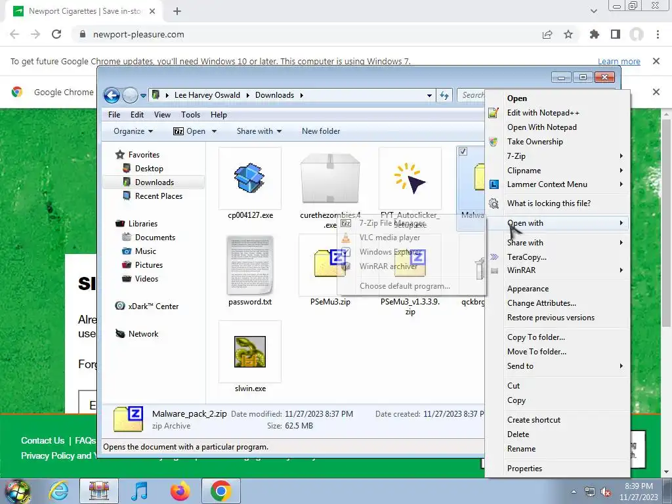Select VLC media player in submenu
672x504 pixels.
tap(411, 238)
